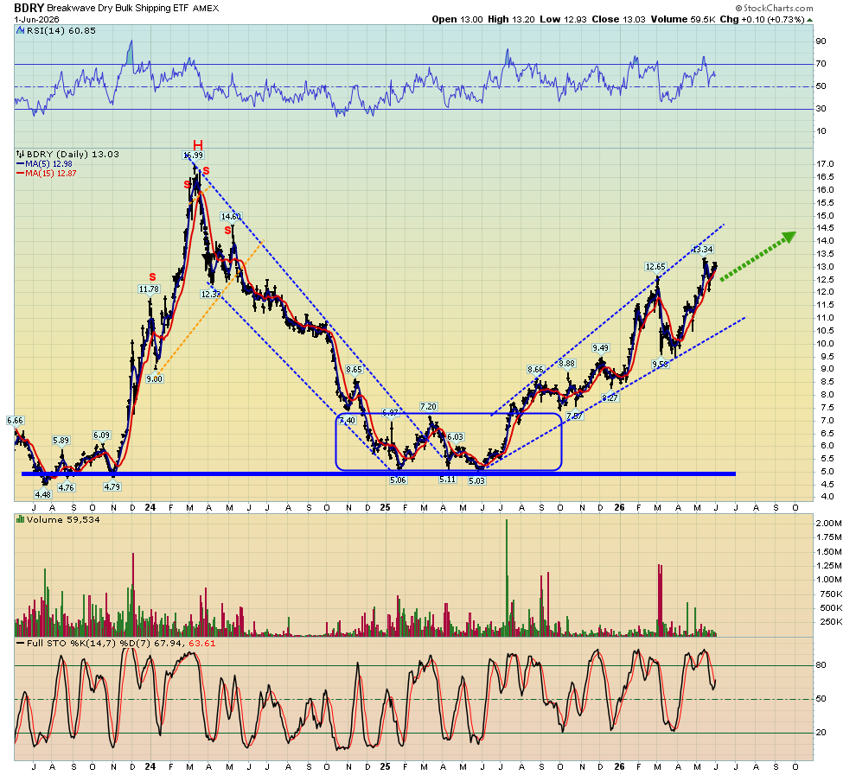Click the red MA(15) legend line swatch
This screenshot has height=775, width=856.
pos(20,174)
